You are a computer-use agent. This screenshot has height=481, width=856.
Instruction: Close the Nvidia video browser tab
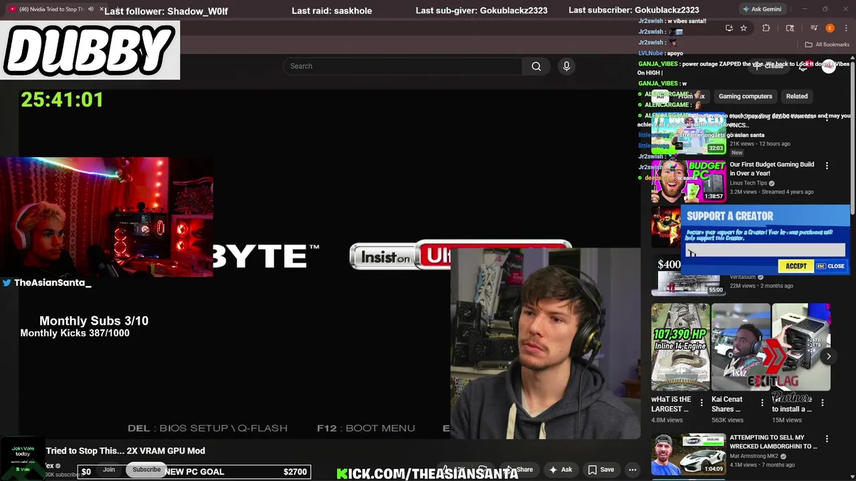(x=102, y=9)
